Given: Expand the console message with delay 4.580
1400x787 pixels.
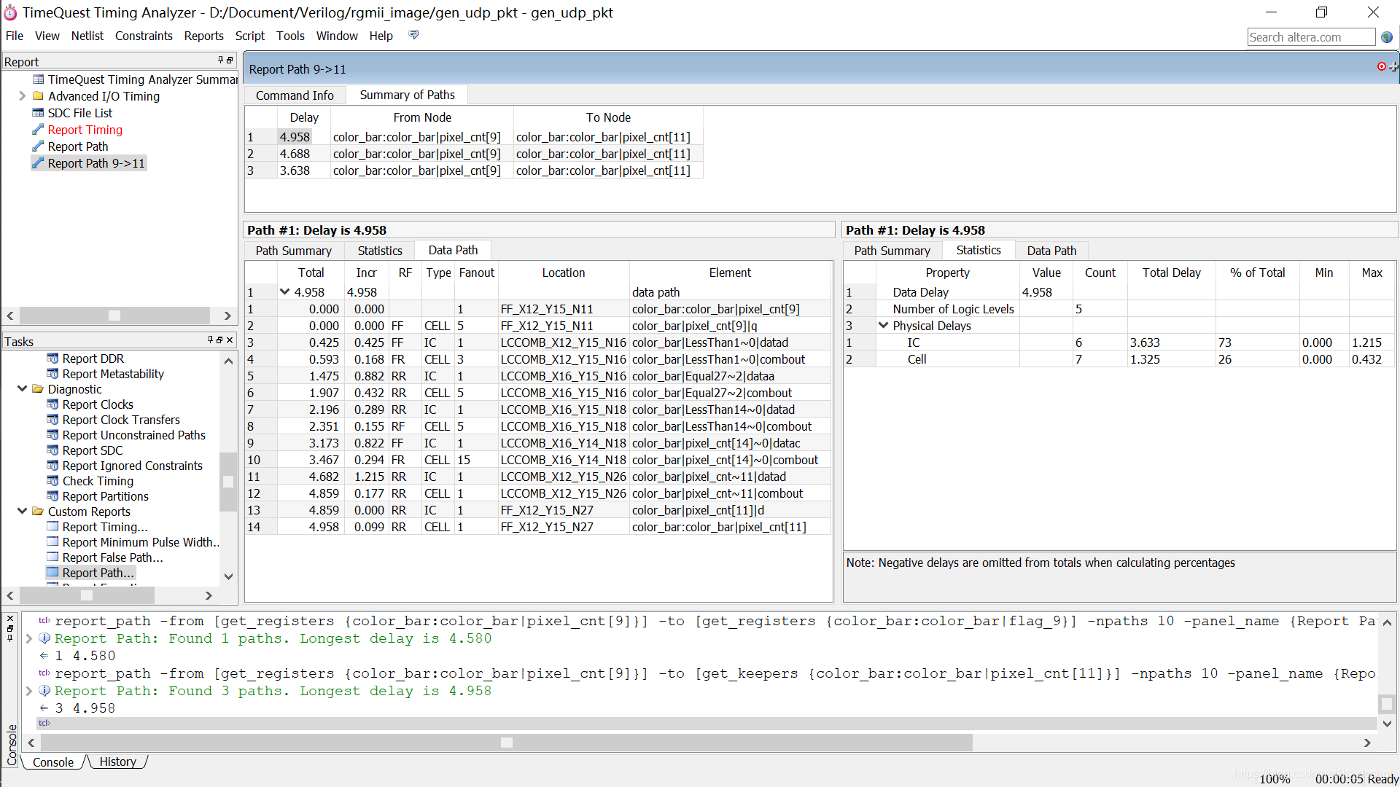Looking at the screenshot, I should pos(29,638).
